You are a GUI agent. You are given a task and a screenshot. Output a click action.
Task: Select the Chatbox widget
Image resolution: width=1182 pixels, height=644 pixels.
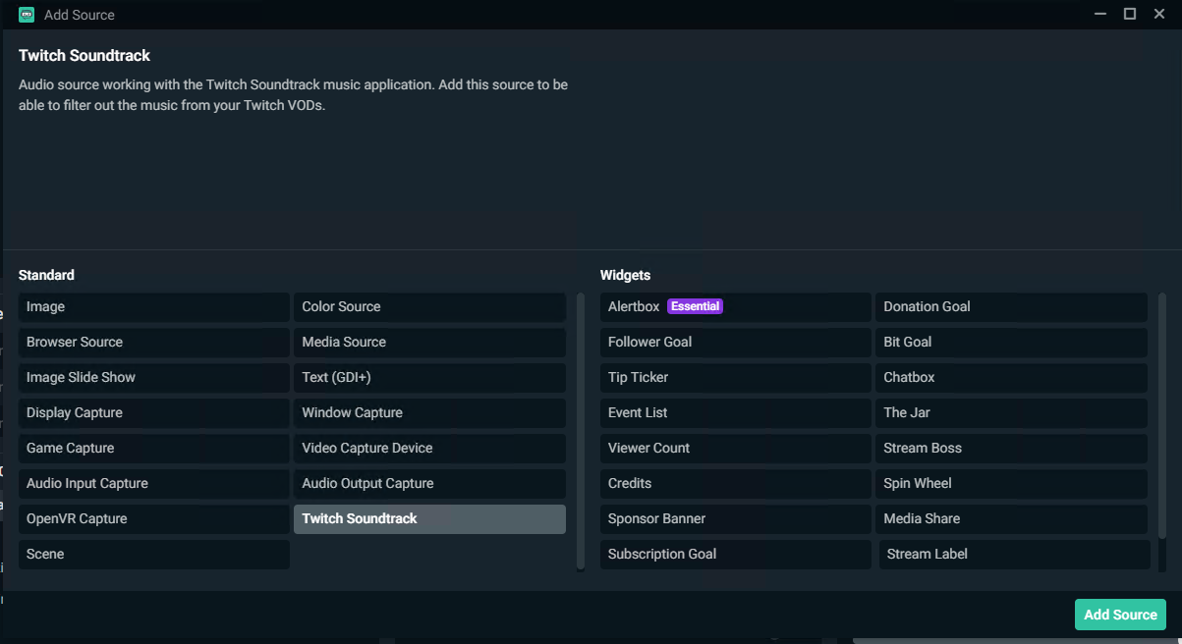click(1010, 377)
